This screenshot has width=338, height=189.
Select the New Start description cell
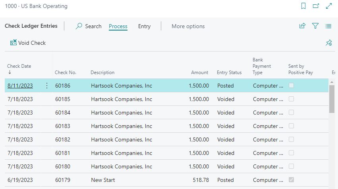[103, 180]
